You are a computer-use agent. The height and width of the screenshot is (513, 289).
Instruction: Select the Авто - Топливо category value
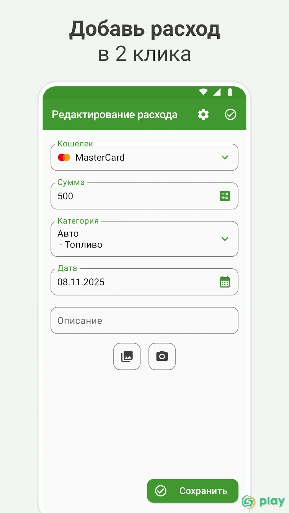(x=80, y=239)
